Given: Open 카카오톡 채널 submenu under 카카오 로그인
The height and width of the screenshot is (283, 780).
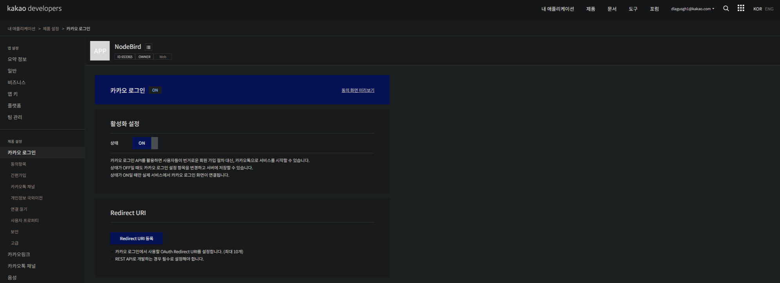Looking at the screenshot, I should point(23,187).
